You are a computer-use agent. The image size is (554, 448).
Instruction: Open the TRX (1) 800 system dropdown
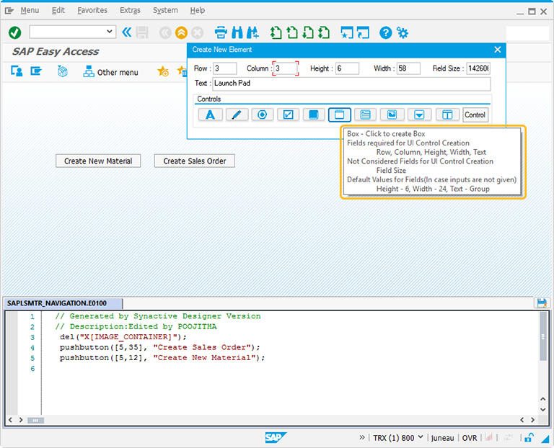tap(421, 437)
